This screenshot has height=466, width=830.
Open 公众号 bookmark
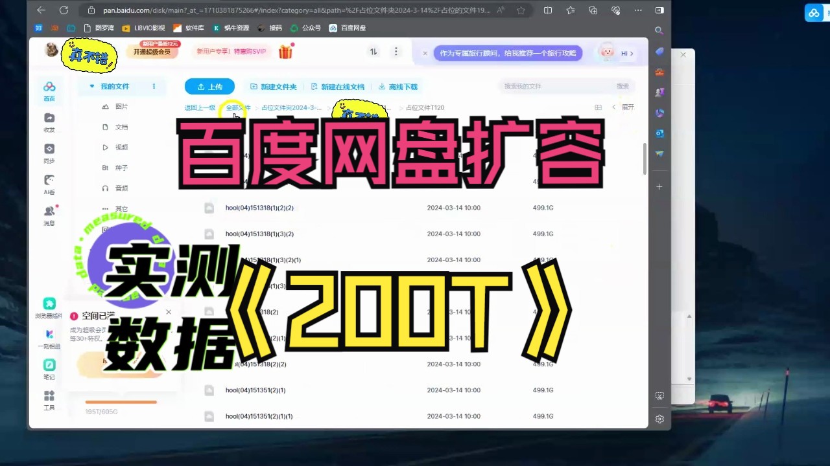tap(305, 28)
